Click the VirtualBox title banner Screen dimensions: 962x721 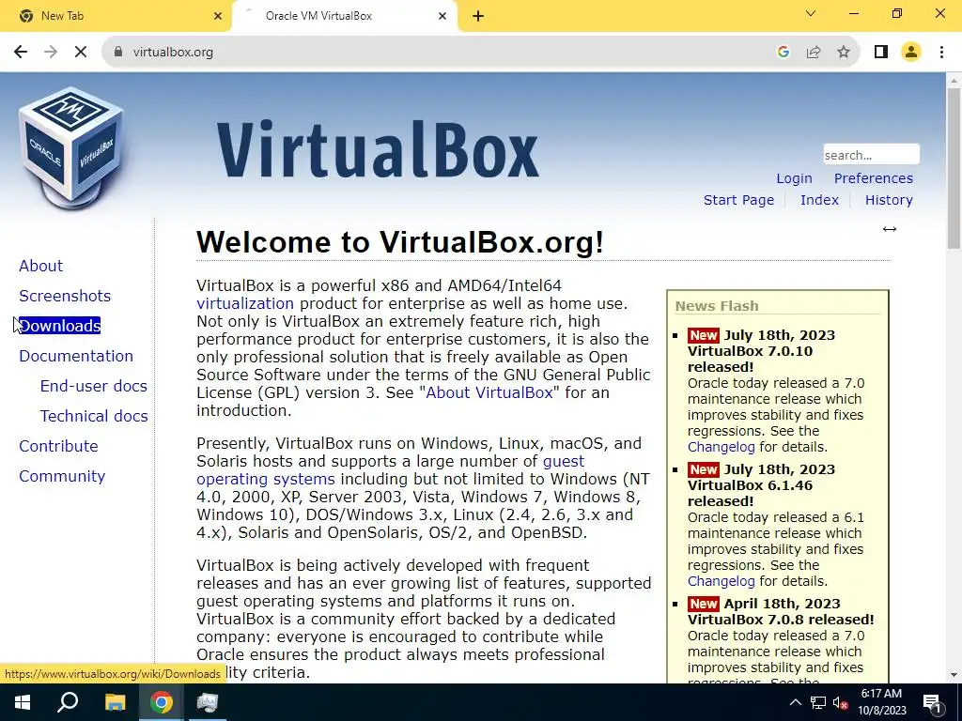(378, 149)
